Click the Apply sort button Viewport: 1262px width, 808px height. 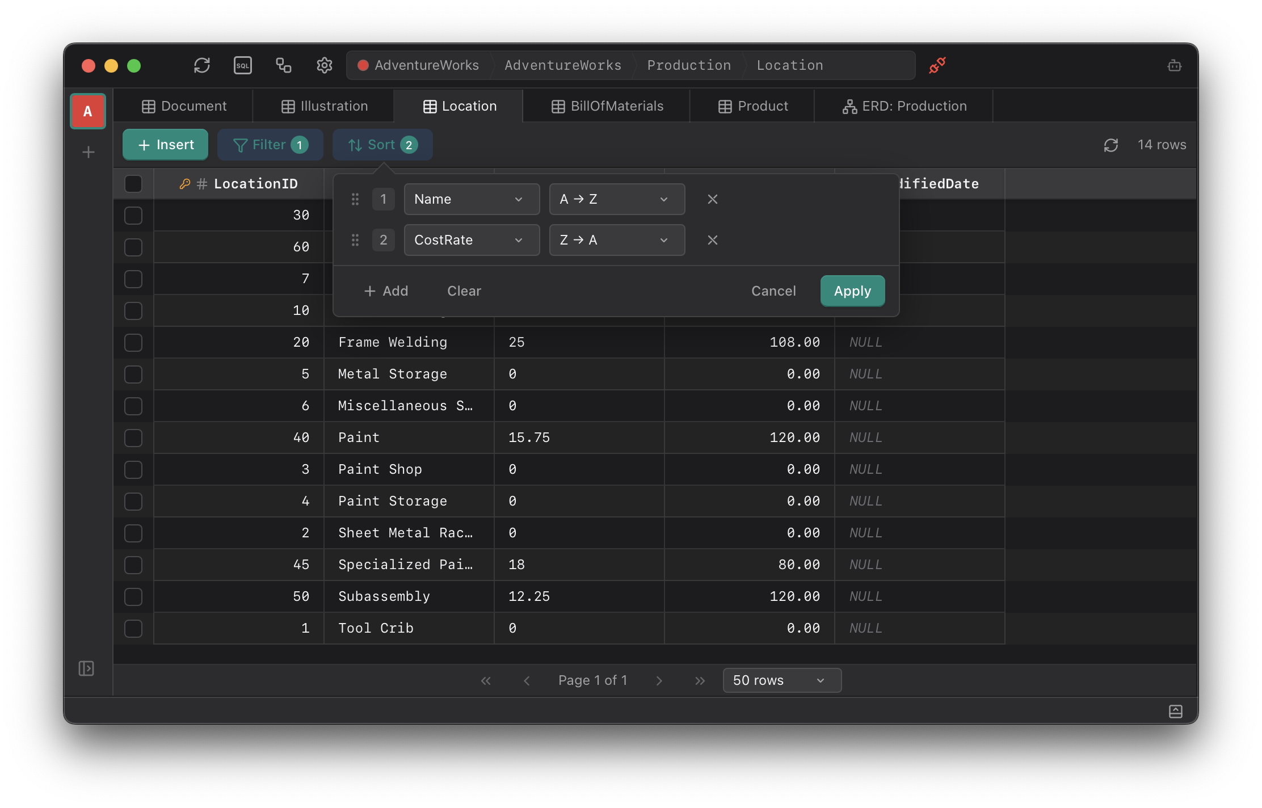click(852, 291)
